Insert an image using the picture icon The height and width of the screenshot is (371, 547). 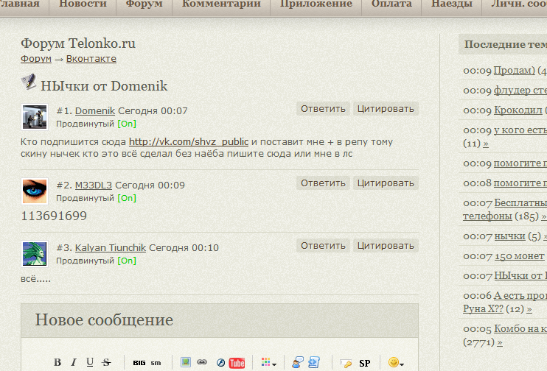(x=186, y=362)
